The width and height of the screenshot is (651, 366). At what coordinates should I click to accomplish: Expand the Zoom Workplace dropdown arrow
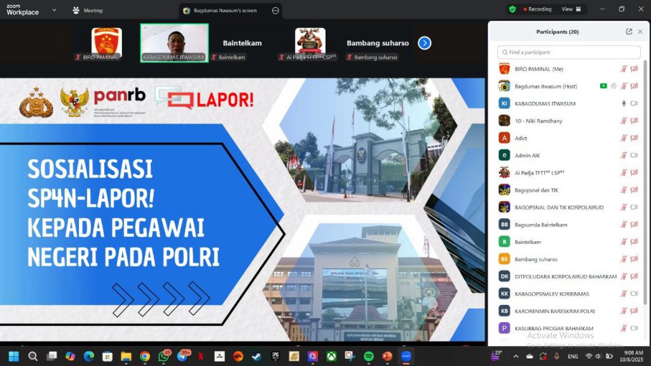click(53, 10)
